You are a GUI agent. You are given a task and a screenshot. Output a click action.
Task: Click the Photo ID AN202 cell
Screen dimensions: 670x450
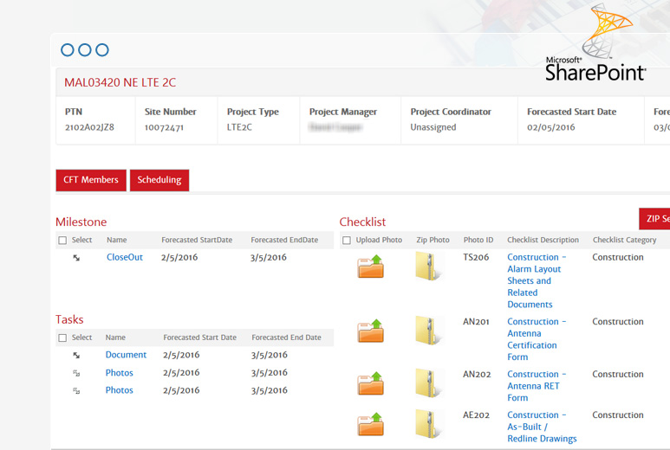pos(477,374)
